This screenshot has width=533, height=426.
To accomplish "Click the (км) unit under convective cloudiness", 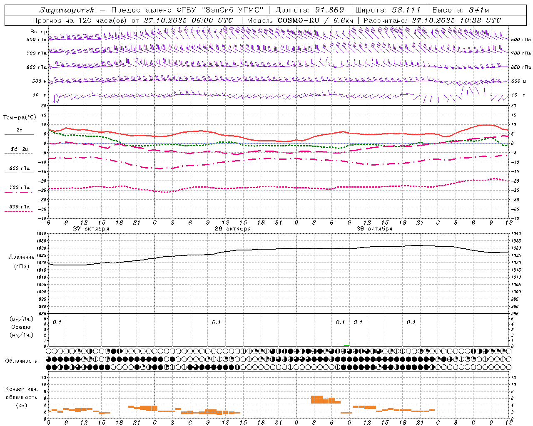I will tap(22, 405).
